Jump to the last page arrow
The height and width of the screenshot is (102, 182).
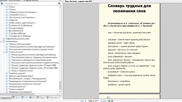pos(105,101)
